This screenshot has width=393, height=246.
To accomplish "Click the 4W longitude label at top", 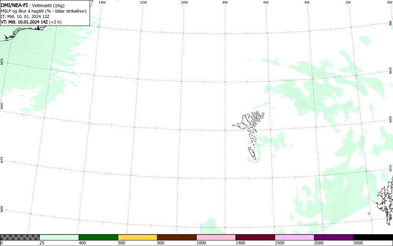I will [307, 2].
